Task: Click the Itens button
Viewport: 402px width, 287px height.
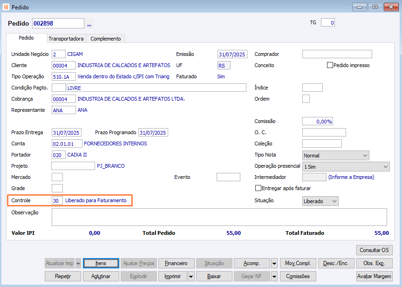Action: click(x=101, y=263)
